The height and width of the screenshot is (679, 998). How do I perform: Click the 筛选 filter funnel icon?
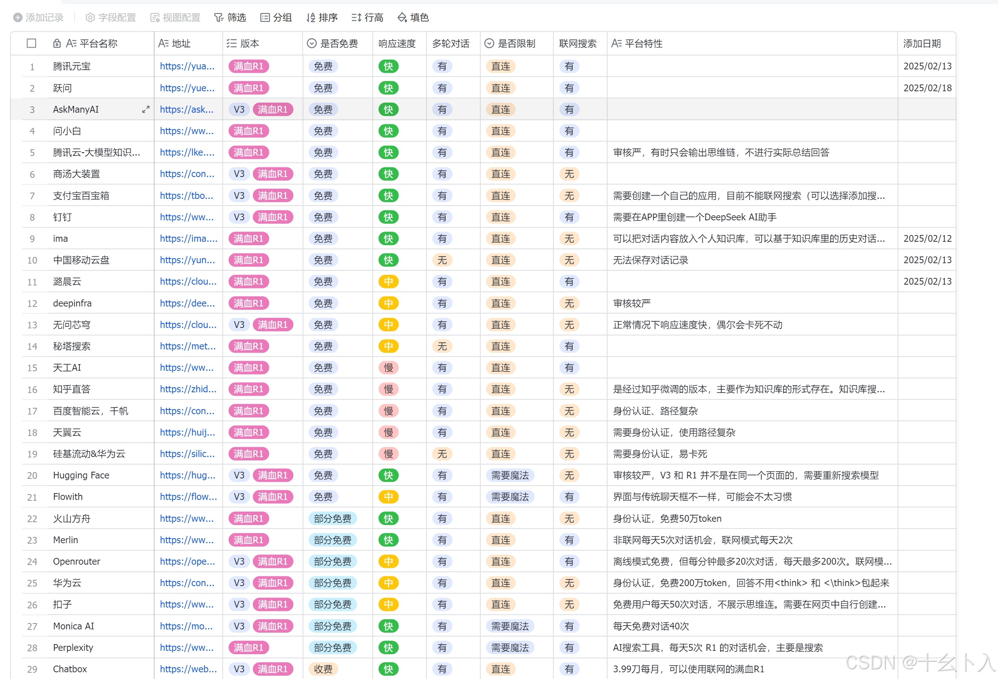tap(219, 18)
